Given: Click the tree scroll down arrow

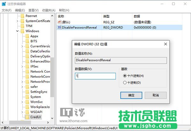Looking at the screenshot, I should (52, 118).
